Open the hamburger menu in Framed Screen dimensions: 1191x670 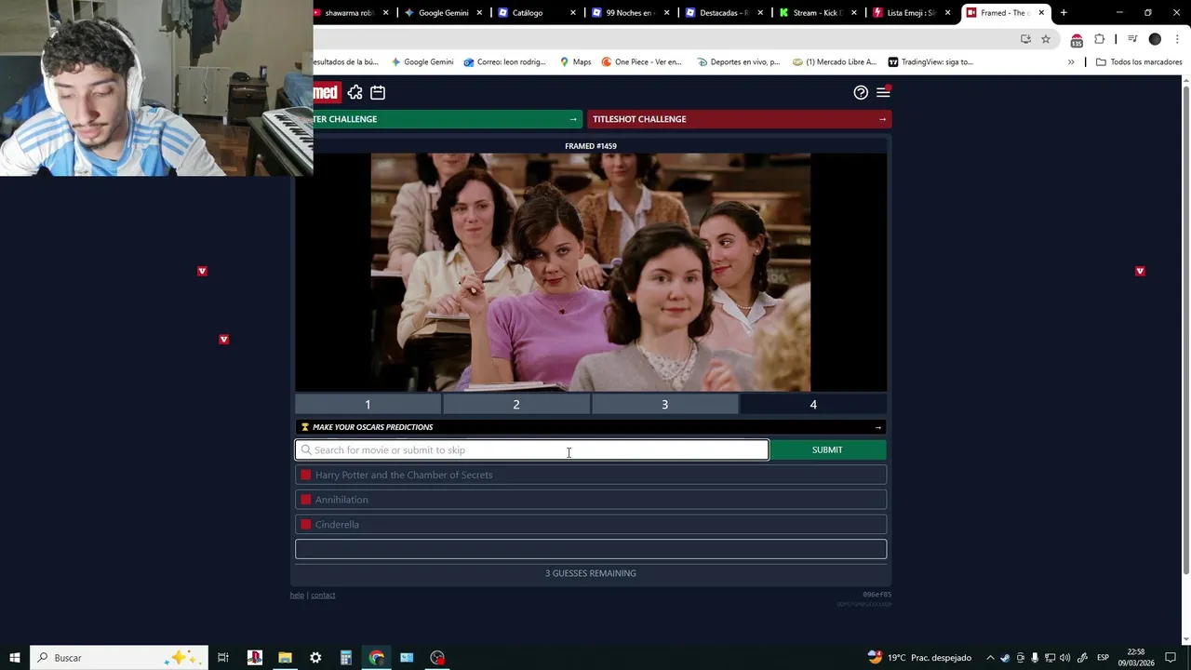(883, 92)
